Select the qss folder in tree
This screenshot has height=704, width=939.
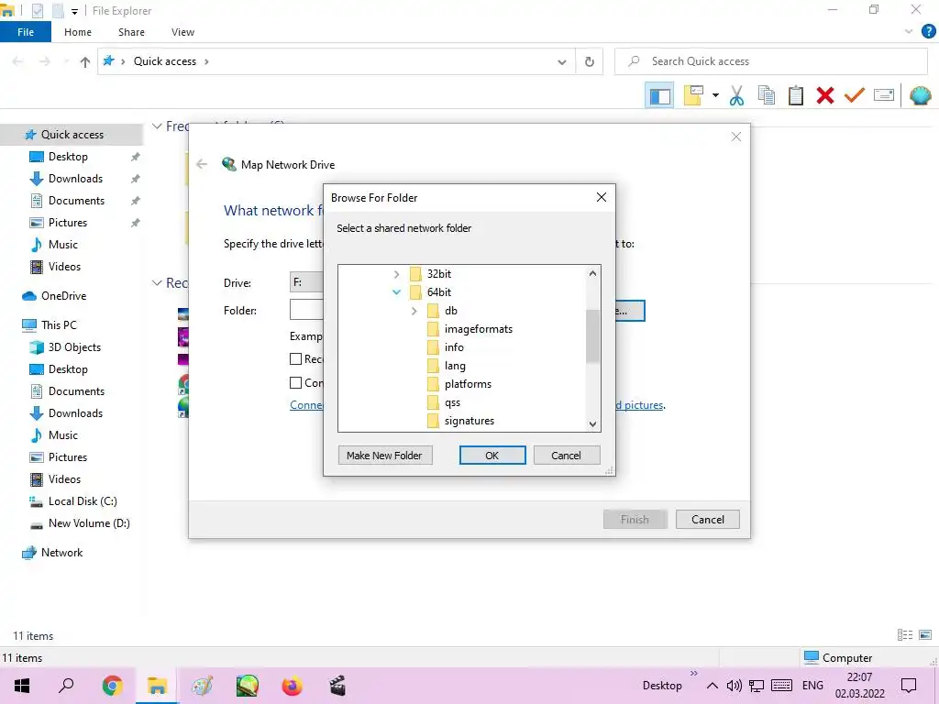(444, 402)
